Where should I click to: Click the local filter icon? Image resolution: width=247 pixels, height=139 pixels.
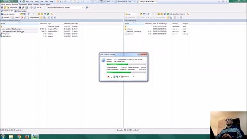tap(25, 14)
